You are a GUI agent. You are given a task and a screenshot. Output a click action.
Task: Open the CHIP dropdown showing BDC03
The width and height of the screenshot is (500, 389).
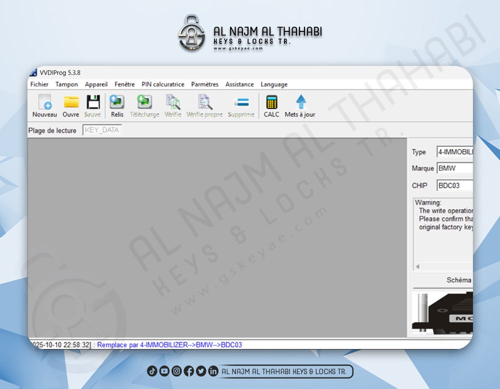pos(454,185)
